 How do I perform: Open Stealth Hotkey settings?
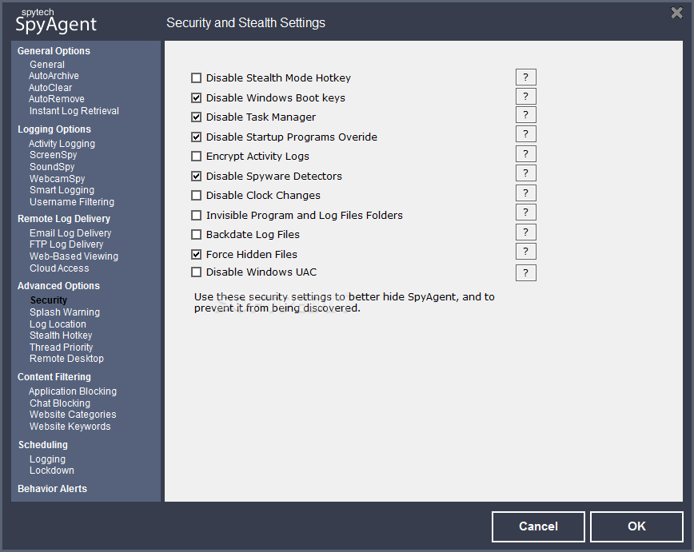pos(61,336)
